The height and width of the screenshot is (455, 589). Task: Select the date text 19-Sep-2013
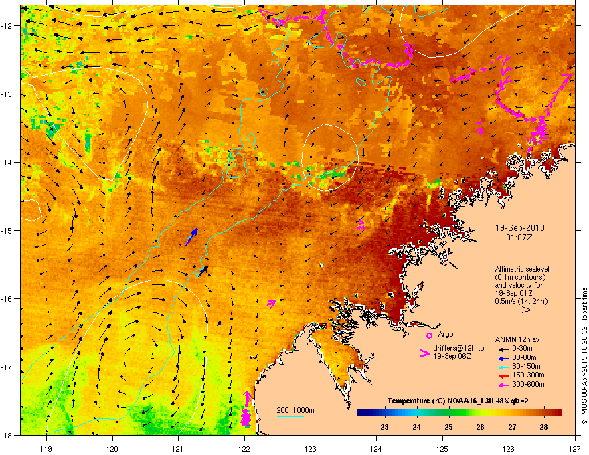[519, 228]
